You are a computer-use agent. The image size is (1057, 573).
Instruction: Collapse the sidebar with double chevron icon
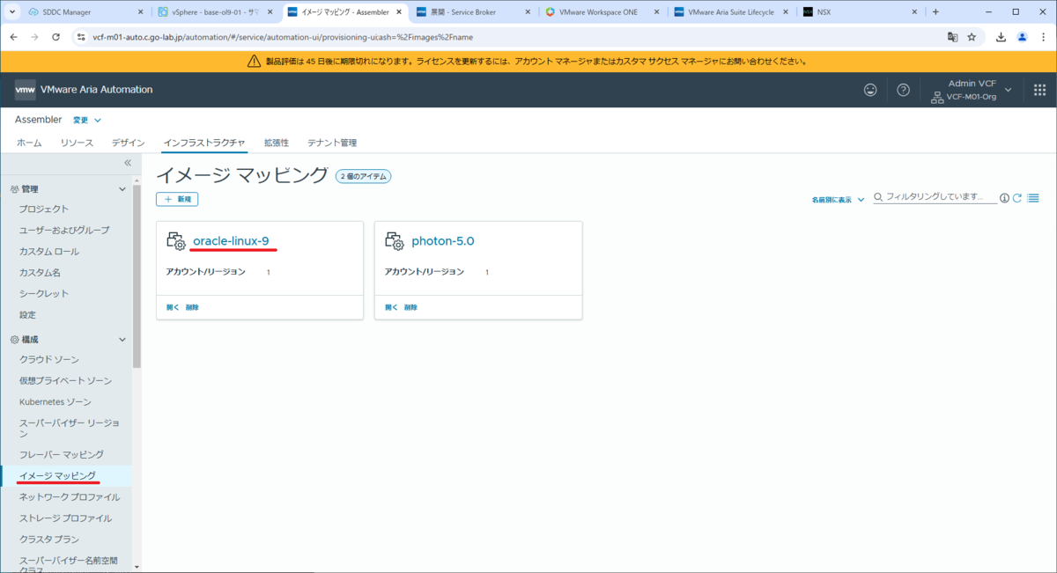[x=127, y=163]
